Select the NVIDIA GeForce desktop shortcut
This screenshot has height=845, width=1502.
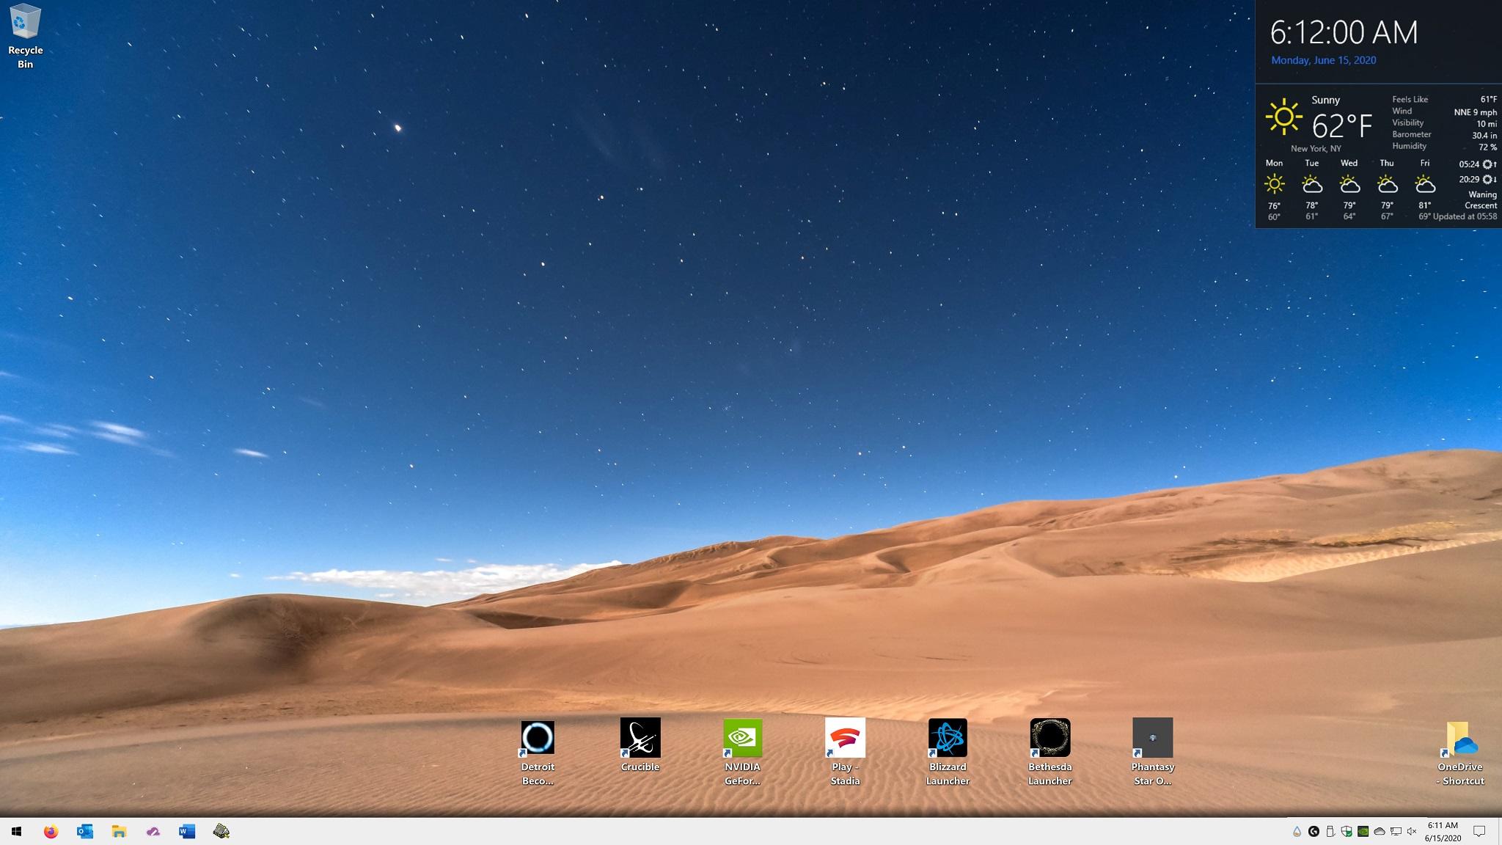coord(742,738)
